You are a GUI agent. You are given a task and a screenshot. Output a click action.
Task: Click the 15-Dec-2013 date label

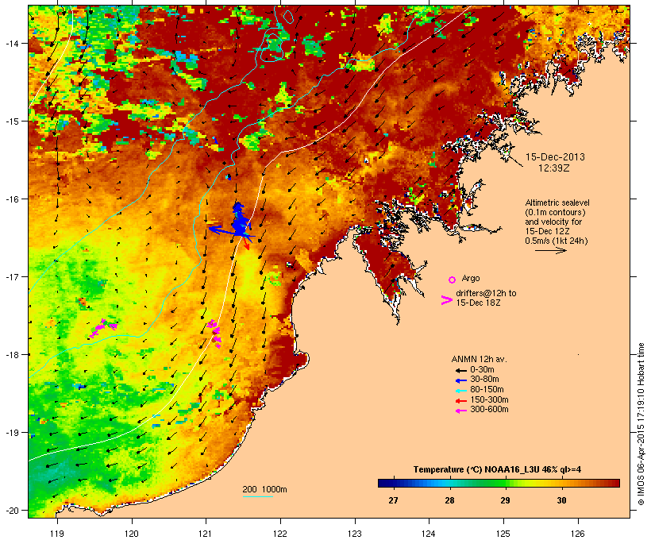[x=555, y=157]
